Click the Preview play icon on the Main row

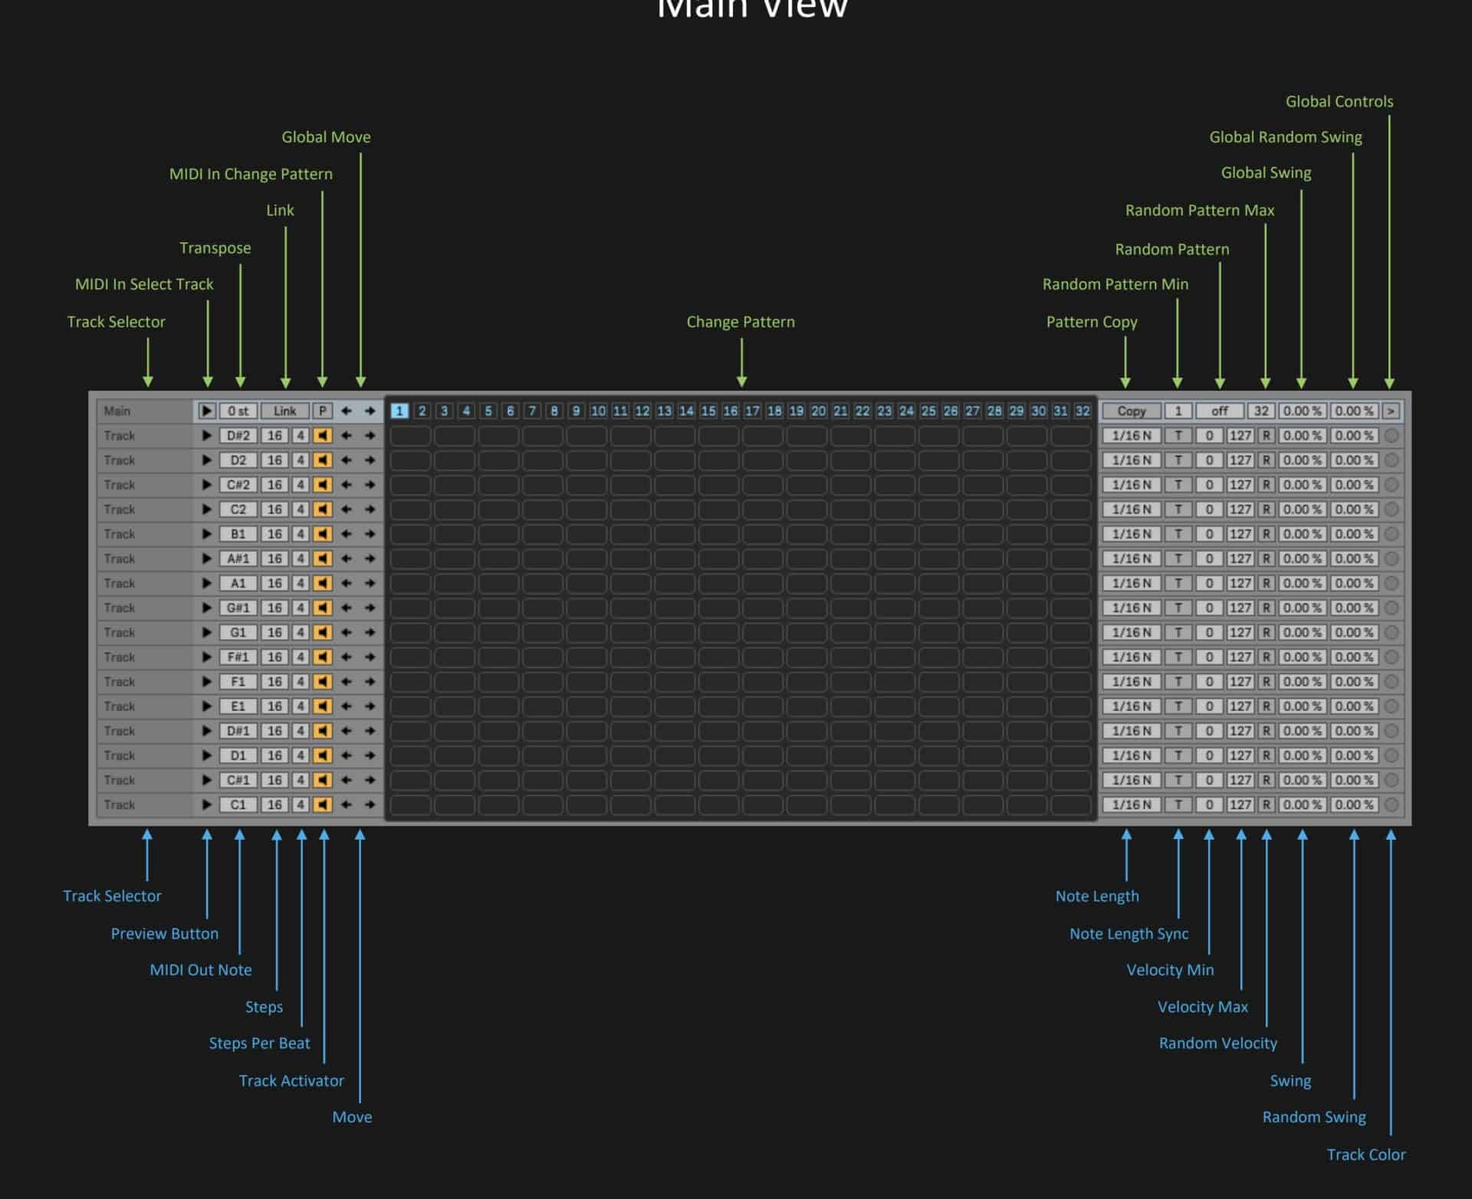[x=207, y=411]
